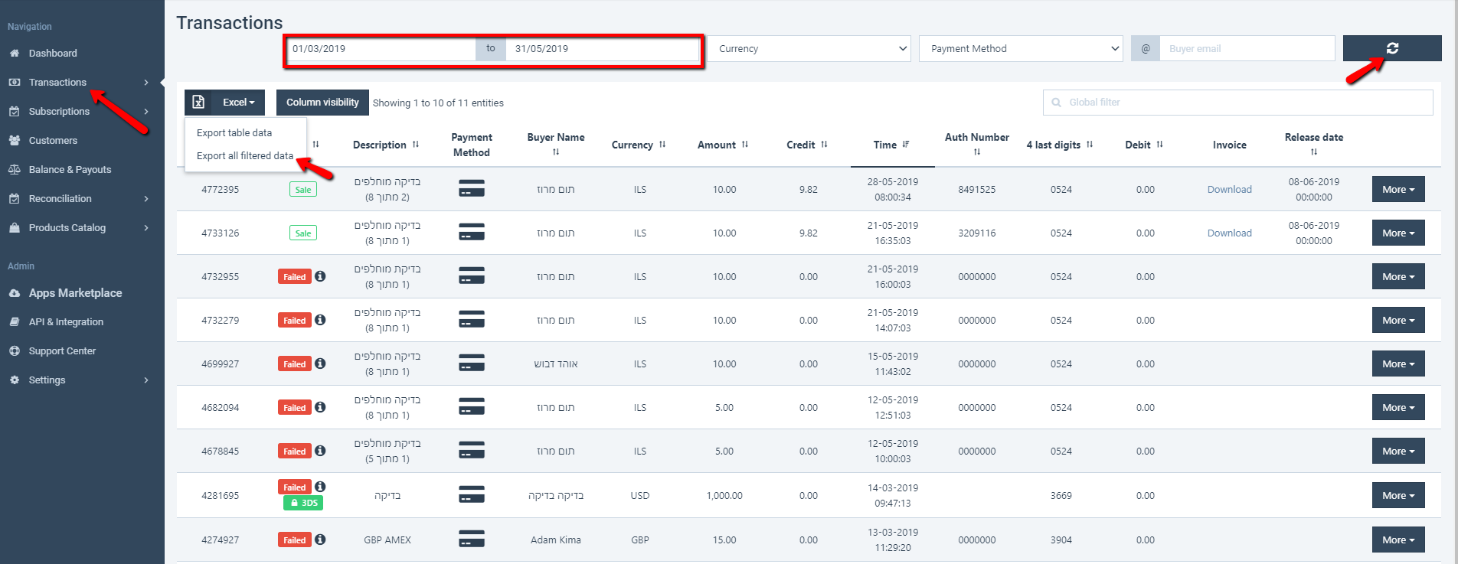The width and height of the screenshot is (1458, 564).
Task: Click the info icon for transaction 4274927
Action: [320, 540]
